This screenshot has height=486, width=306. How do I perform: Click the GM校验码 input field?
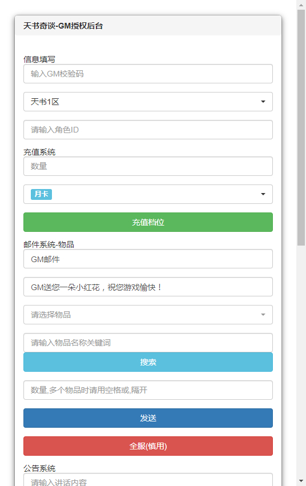coord(148,74)
